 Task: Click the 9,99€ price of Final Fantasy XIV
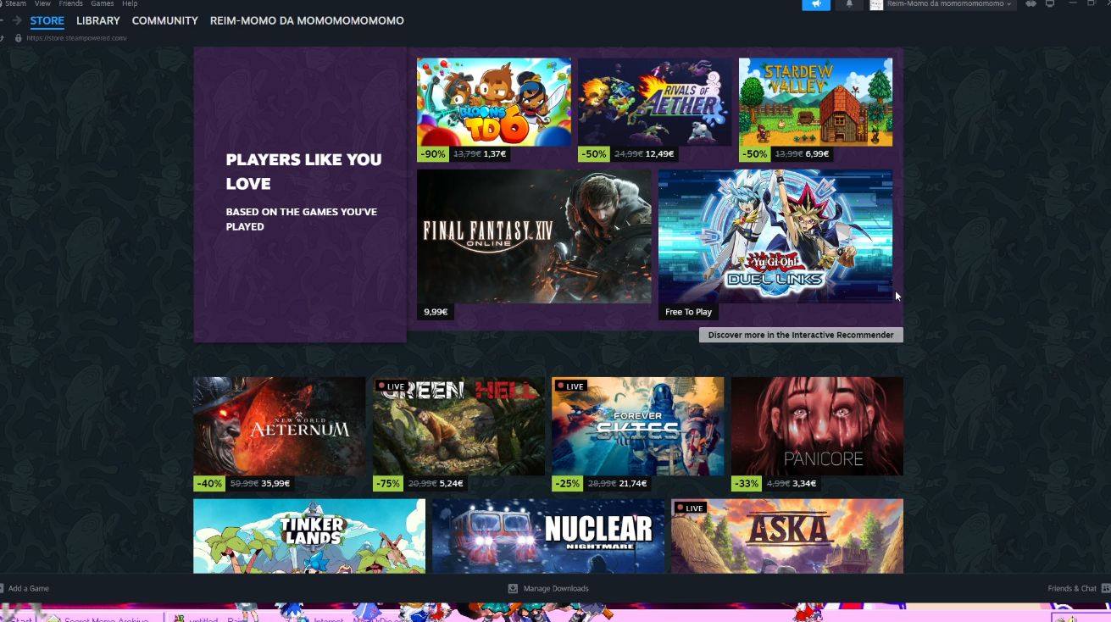[436, 312]
